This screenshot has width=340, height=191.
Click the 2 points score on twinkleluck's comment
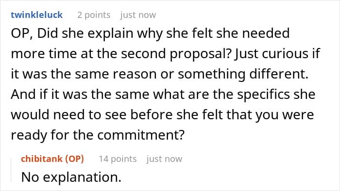click(94, 15)
